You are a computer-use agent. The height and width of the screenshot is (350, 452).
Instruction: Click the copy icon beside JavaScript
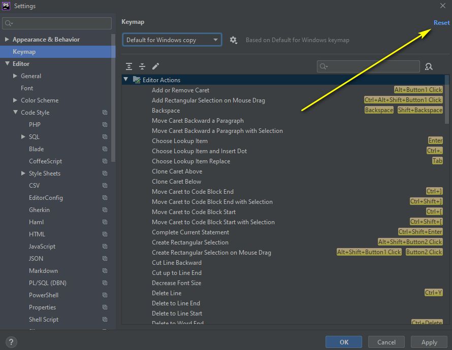[x=105, y=247]
